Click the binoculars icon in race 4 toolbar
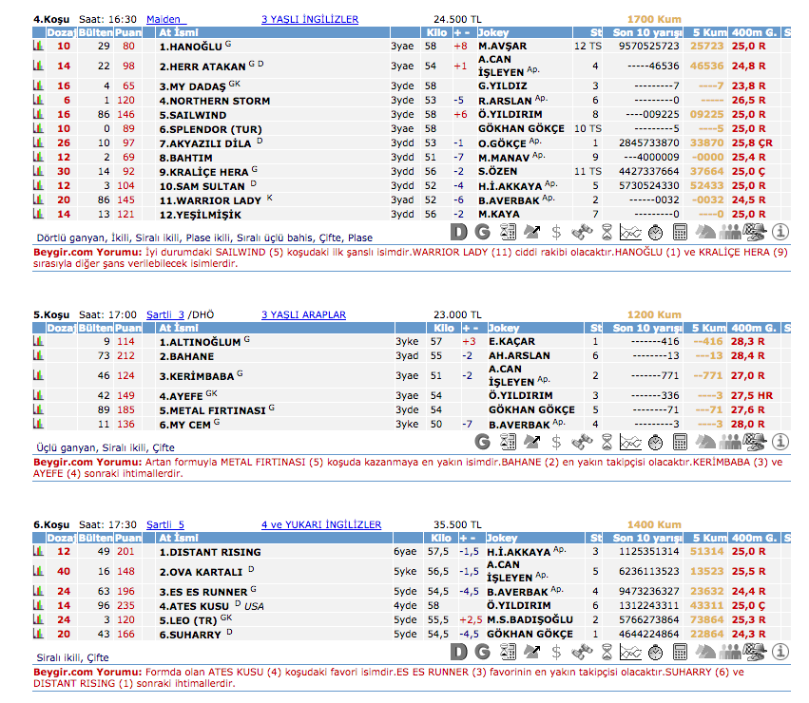This screenshot has width=809, height=703. point(581,231)
